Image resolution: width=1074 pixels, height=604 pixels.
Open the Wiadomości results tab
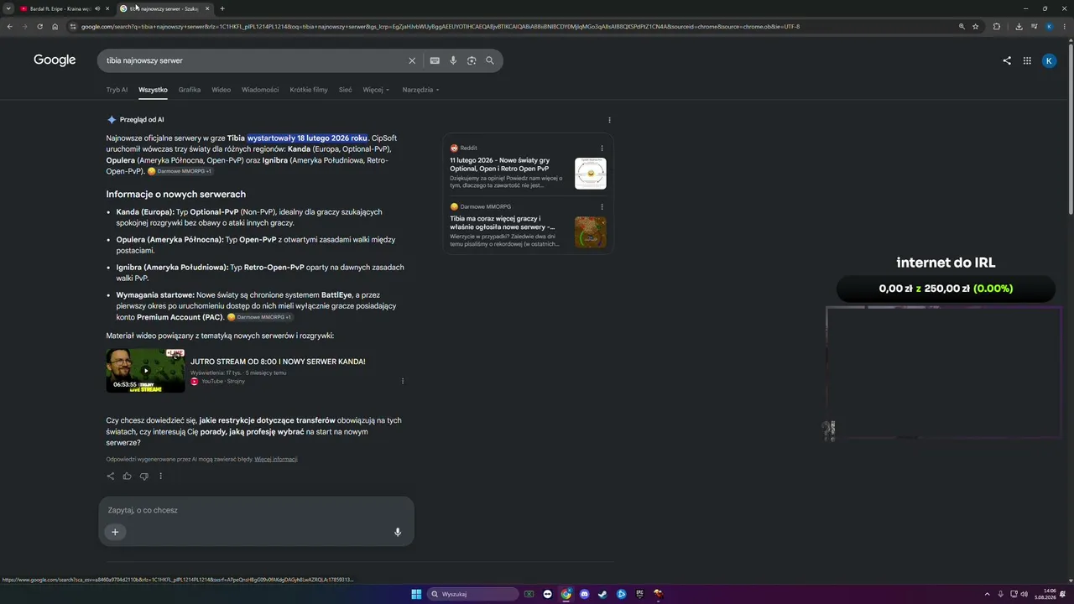(260, 90)
